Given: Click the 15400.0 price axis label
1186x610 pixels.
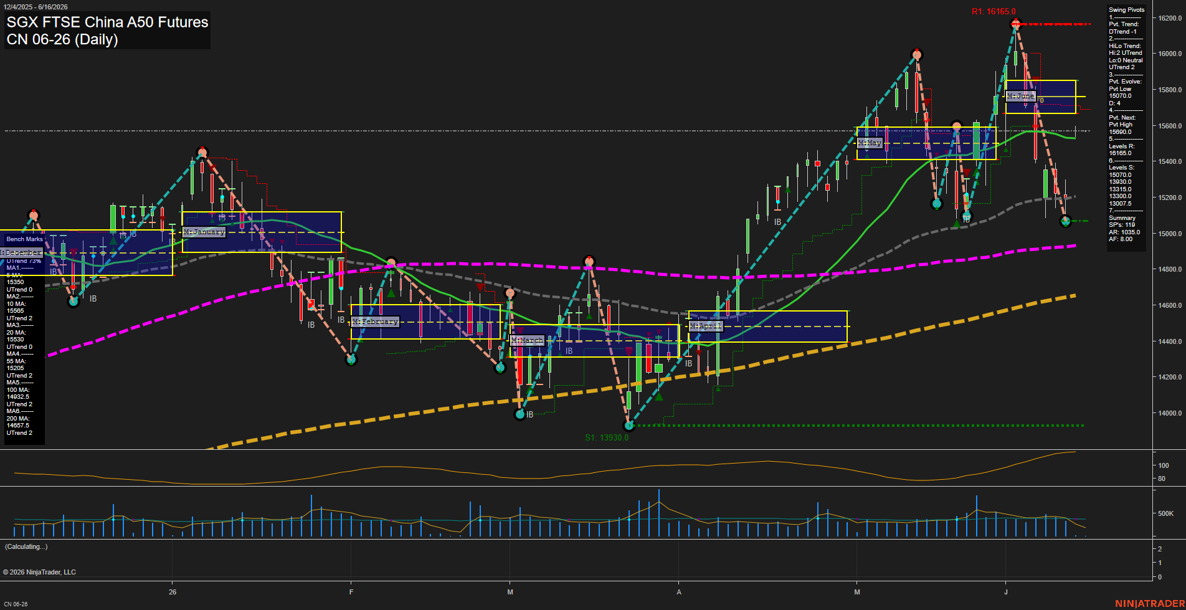Looking at the screenshot, I should pos(1170,161).
